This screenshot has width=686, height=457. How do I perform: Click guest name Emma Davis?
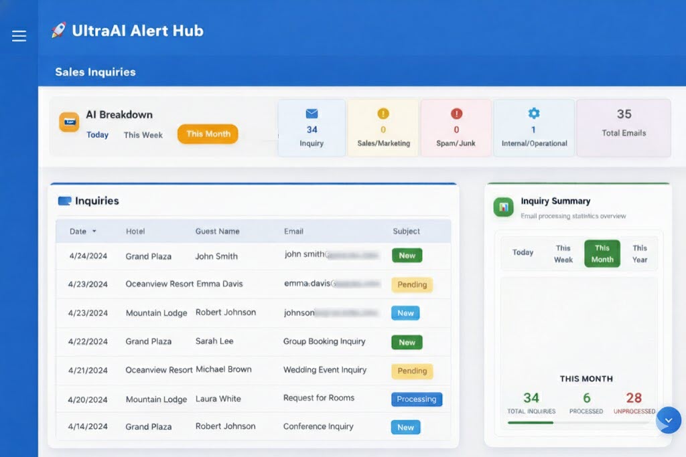pos(219,284)
